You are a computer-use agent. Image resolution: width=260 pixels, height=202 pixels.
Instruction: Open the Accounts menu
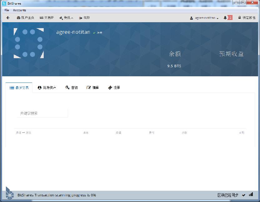tap(19, 10)
